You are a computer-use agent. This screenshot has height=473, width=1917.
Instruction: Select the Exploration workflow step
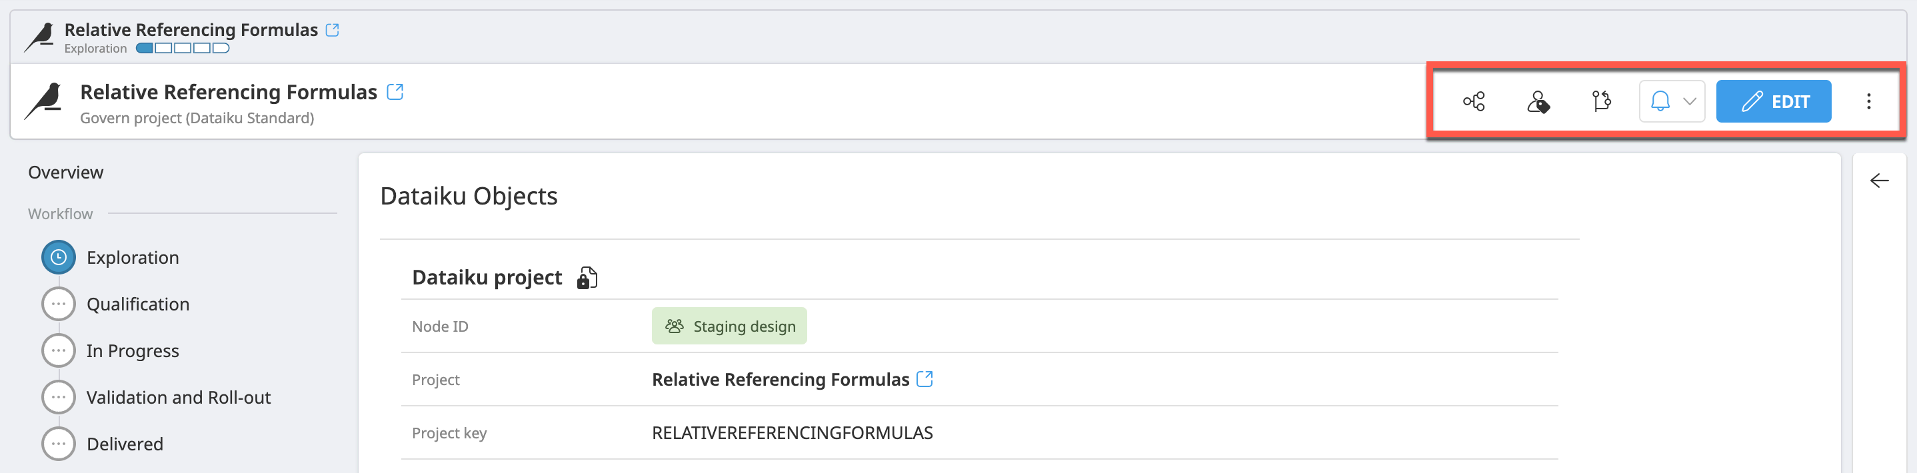[x=133, y=258]
